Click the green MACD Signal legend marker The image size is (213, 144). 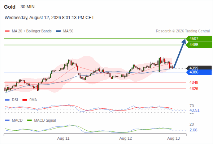click(x=29, y=120)
